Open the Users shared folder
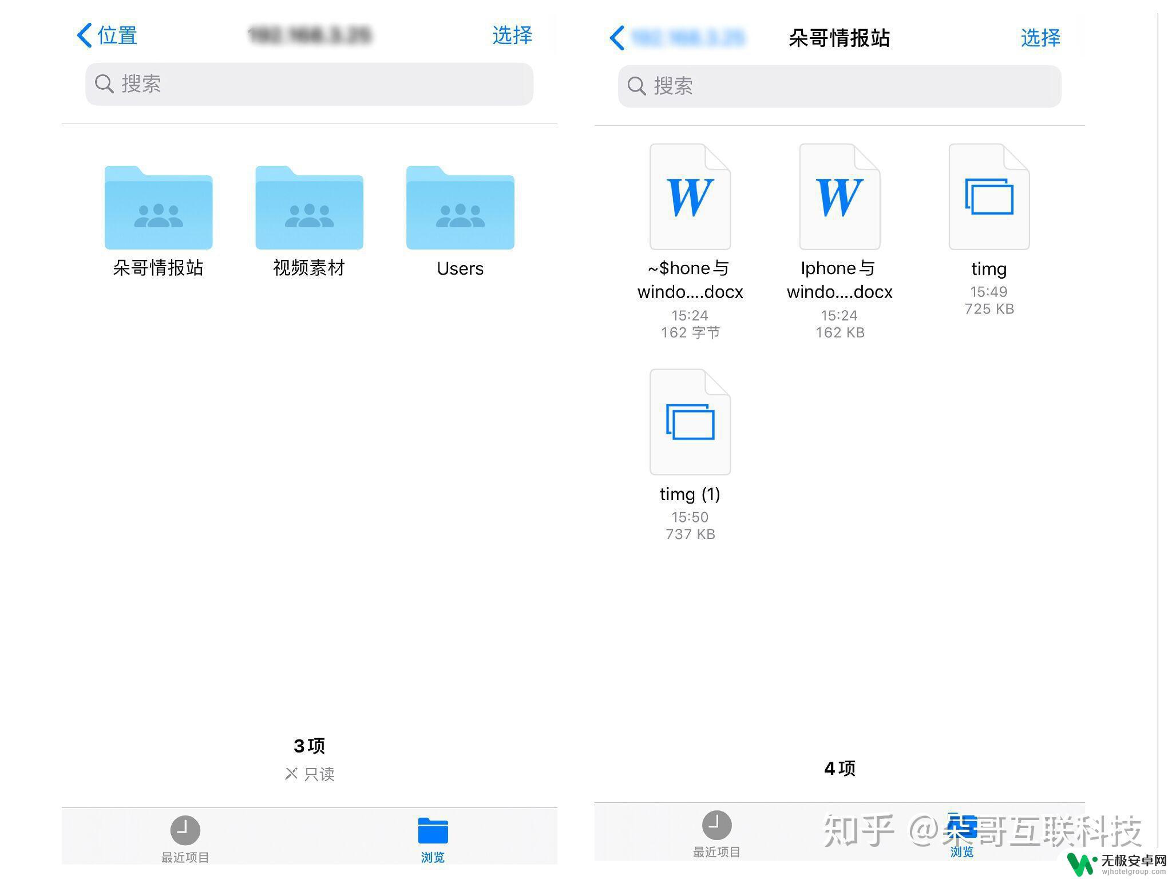 click(460, 207)
